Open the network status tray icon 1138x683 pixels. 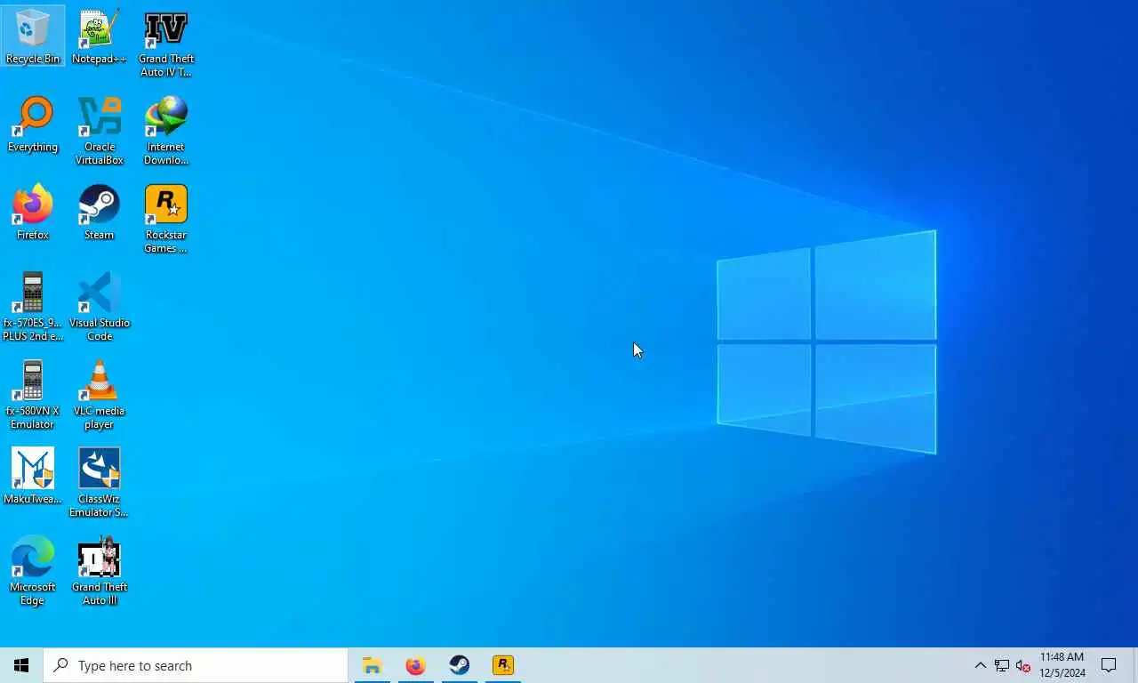click(x=1002, y=665)
